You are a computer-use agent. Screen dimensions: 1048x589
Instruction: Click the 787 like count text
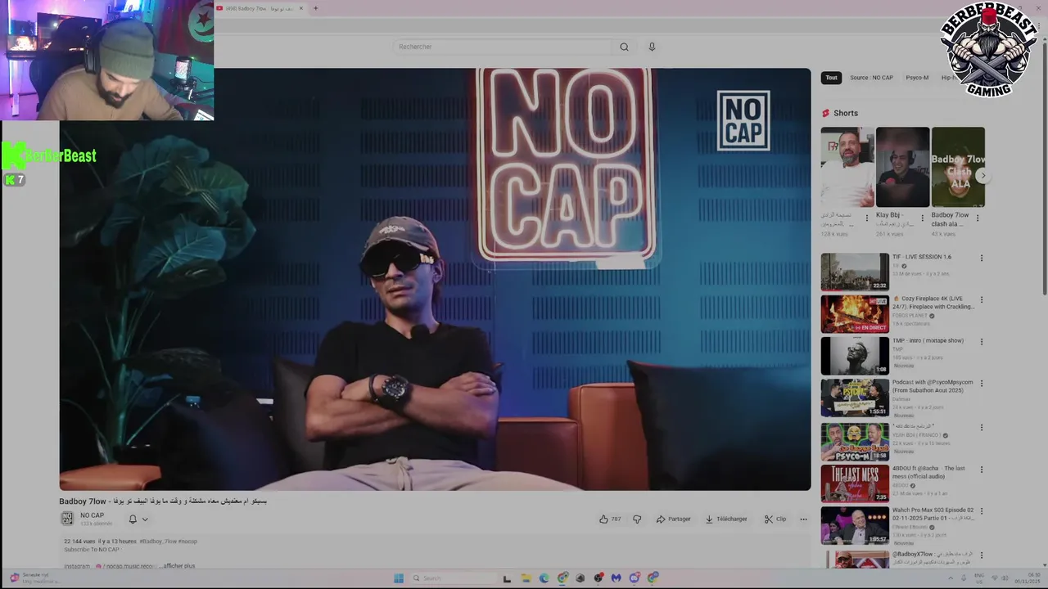tap(616, 519)
